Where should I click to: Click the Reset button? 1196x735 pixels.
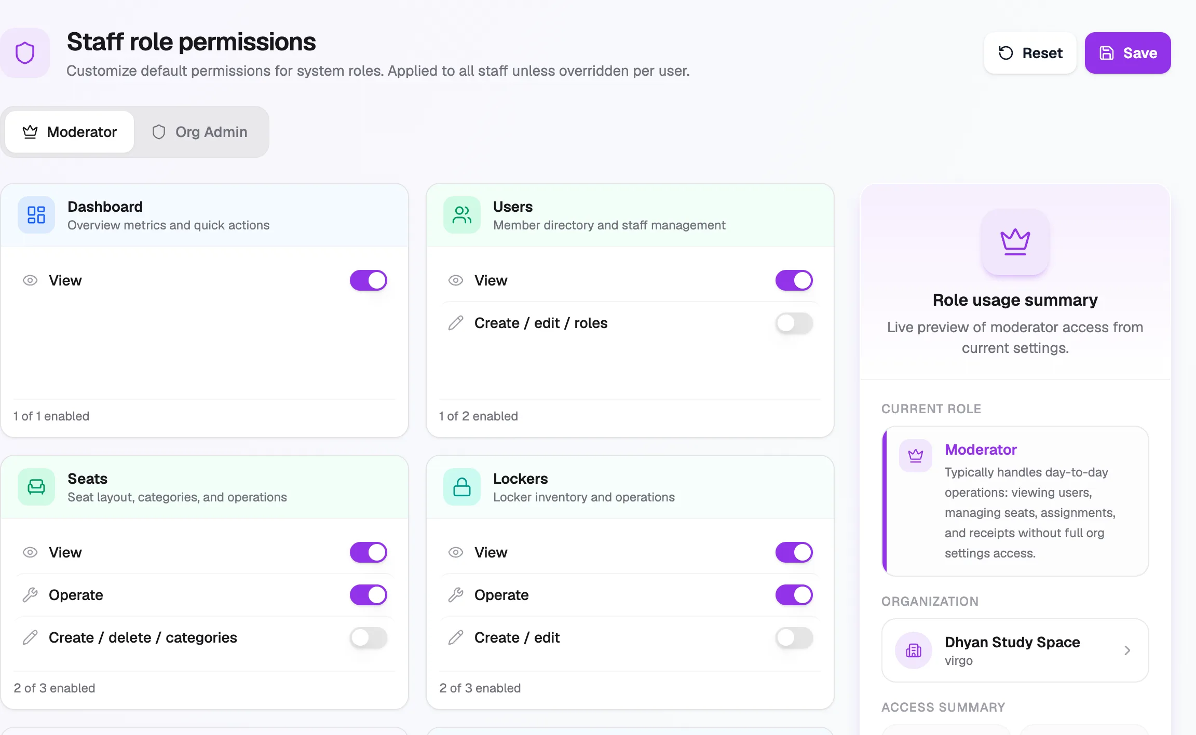point(1030,53)
